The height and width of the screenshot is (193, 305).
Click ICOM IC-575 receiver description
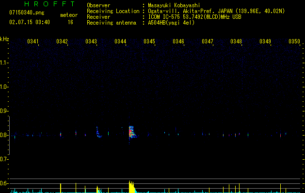tap(194, 17)
